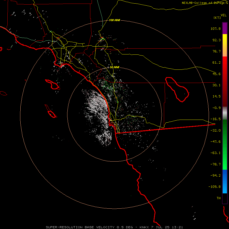Image resolution: width=229 pixels, height=229 pixels.
Task: Click the green segment of the color bar
Action: [x=225, y=145]
